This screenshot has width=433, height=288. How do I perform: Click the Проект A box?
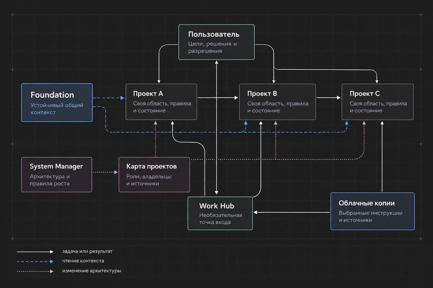click(161, 102)
